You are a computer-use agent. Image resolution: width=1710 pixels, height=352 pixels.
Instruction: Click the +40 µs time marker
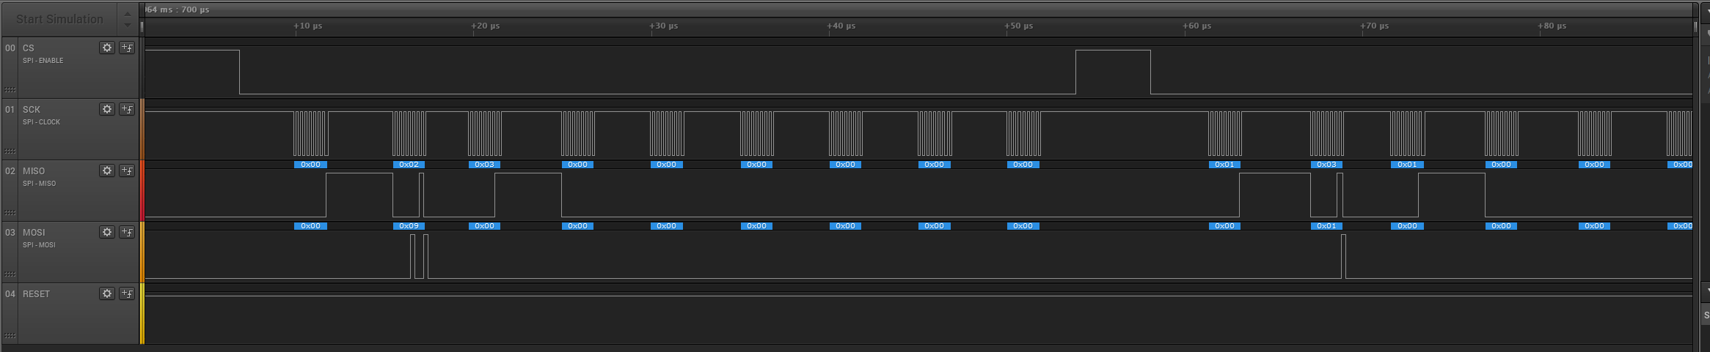click(841, 26)
